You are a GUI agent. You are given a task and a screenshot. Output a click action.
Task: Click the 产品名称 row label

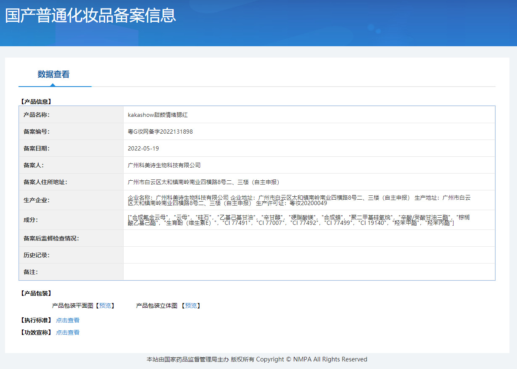[37, 115]
